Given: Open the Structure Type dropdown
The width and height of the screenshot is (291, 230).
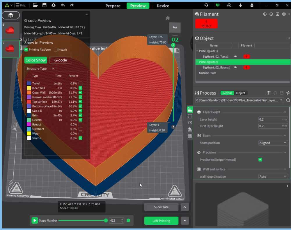Looking at the screenshot, I should pyautogui.click(x=40, y=68).
